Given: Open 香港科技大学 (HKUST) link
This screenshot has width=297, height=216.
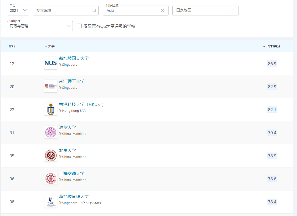Looking at the screenshot, I should 81,104.
